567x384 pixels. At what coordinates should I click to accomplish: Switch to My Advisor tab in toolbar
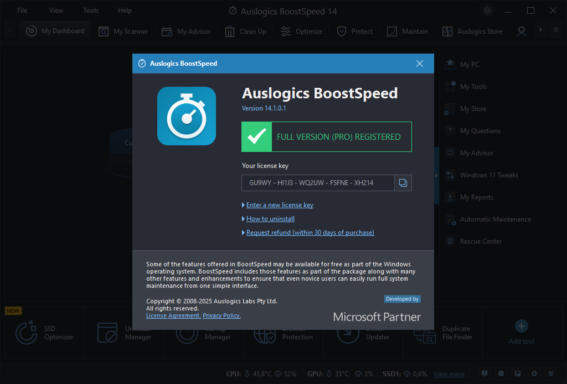[x=186, y=31]
